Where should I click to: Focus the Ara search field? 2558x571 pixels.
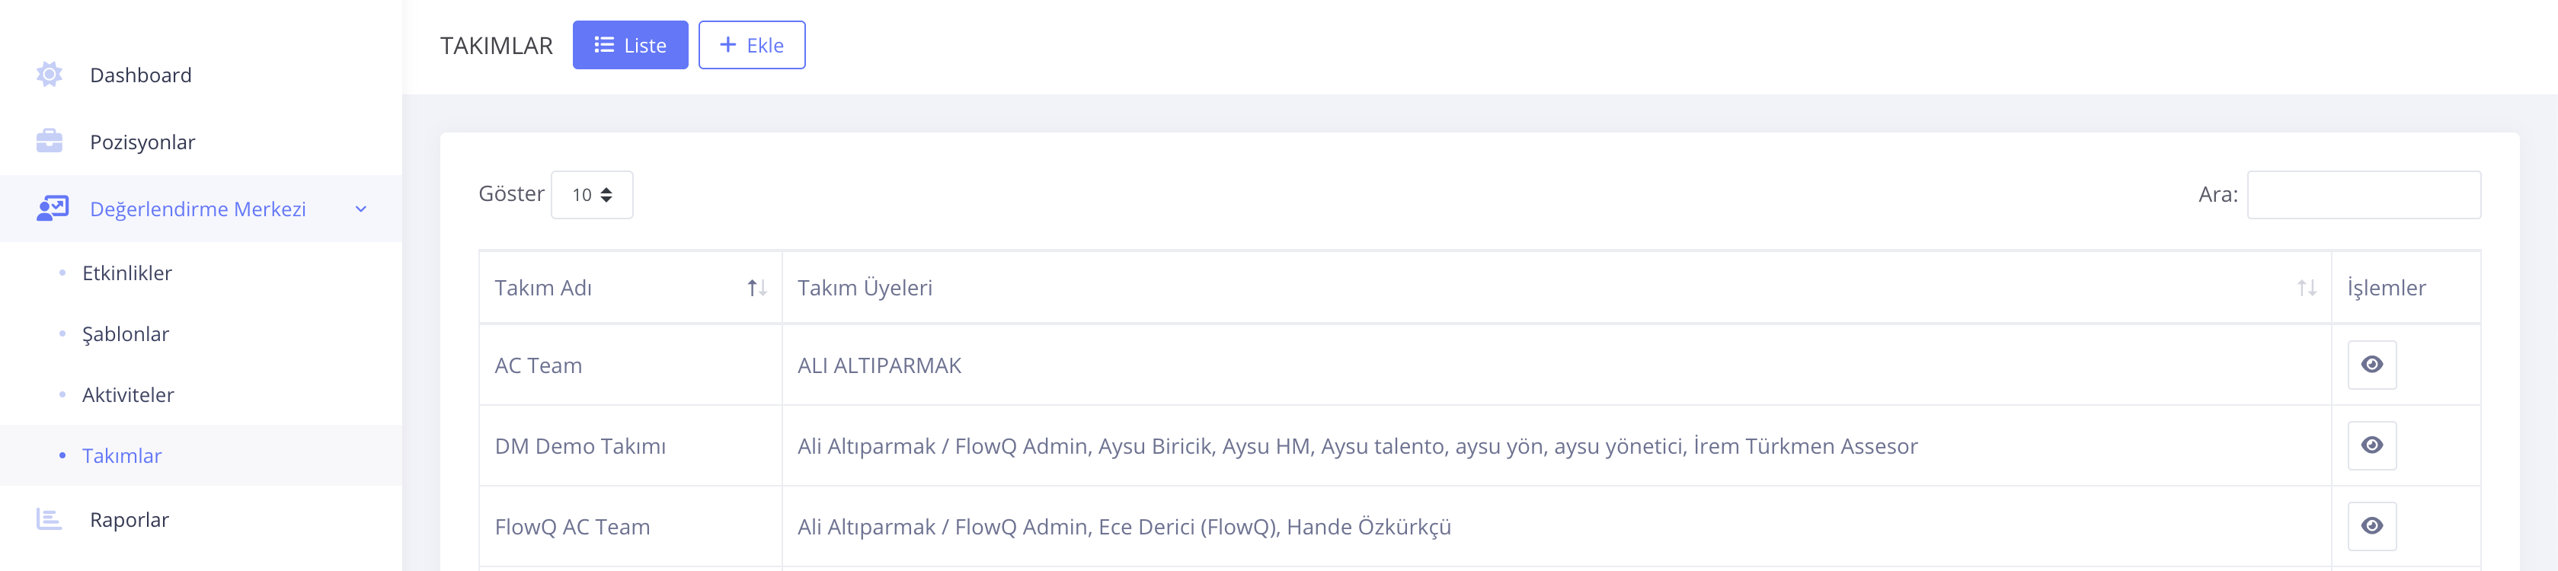point(2363,195)
